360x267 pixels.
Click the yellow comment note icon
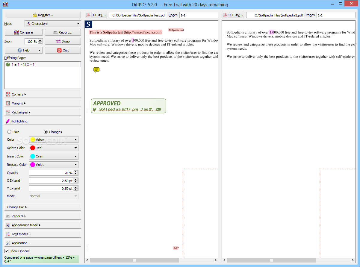coord(96,70)
